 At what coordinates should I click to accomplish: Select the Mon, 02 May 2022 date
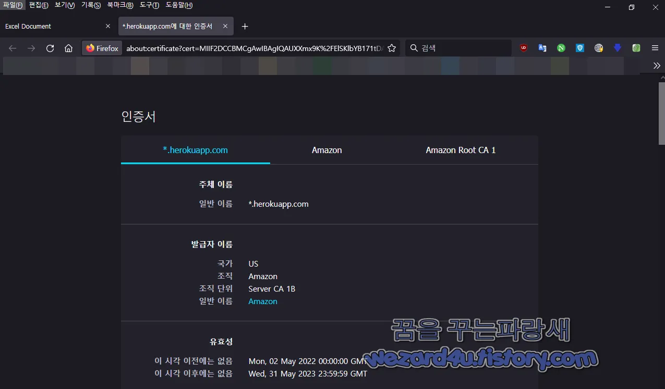[x=308, y=361]
